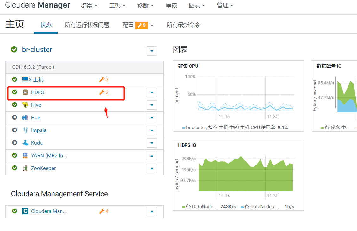Click the Impala stopped status icon
The height and width of the screenshot is (231, 357).
(x=15, y=130)
